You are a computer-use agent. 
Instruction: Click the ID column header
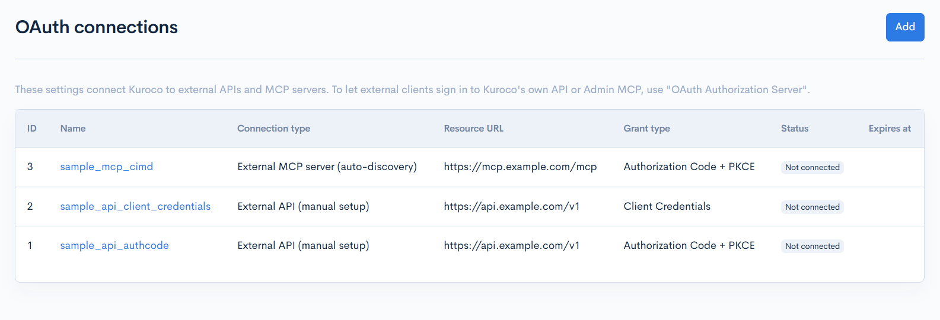click(x=32, y=129)
